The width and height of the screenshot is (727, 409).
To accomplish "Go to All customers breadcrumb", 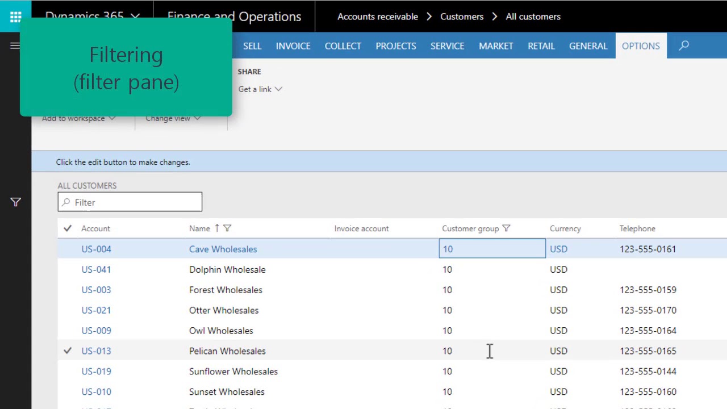I will click(x=533, y=16).
